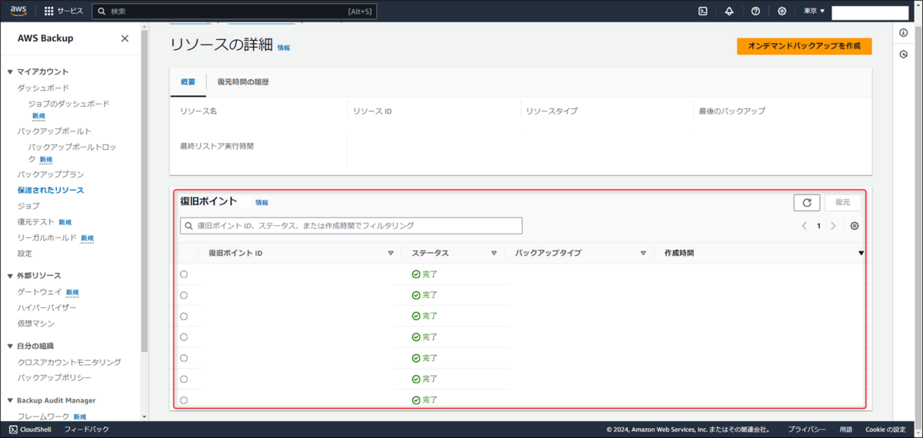This screenshot has width=923, height=438.
Task: Open 保護されたリソース in the sidebar
Action: click(x=51, y=190)
